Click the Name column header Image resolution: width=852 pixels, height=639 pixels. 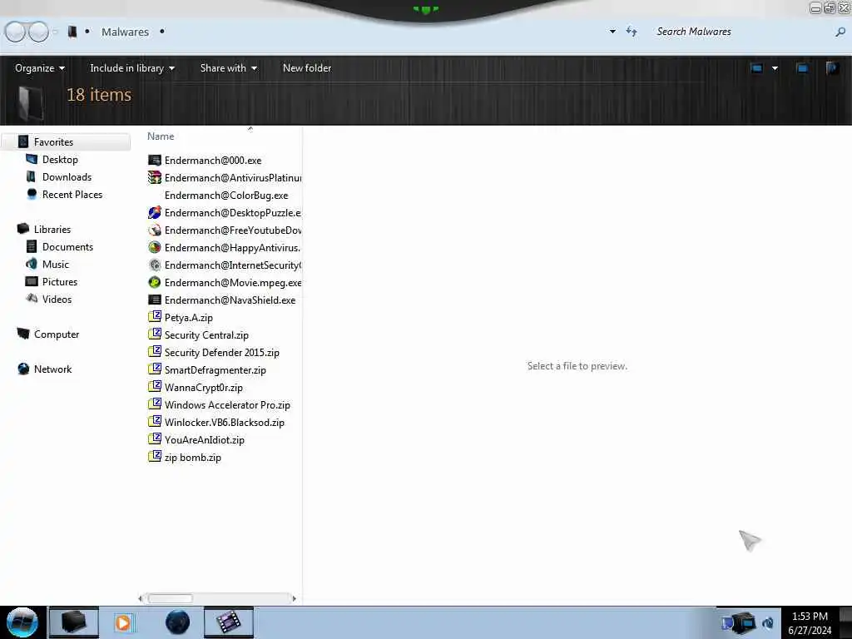point(161,136)
